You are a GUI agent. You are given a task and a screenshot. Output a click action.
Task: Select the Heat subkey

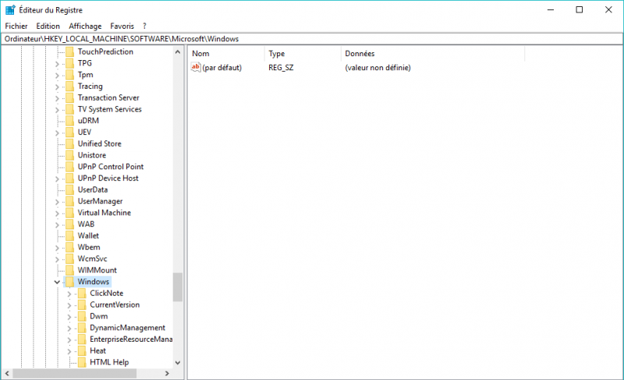click(x=98, y=351)
